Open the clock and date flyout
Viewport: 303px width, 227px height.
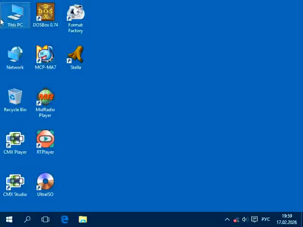pyautogui.click(x=286, y=219)
